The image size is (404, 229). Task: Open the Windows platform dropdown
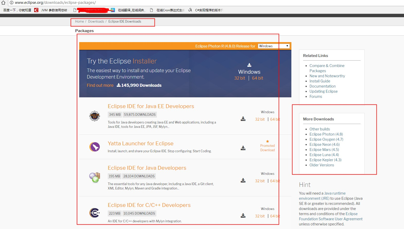click(x=274, y=46)
